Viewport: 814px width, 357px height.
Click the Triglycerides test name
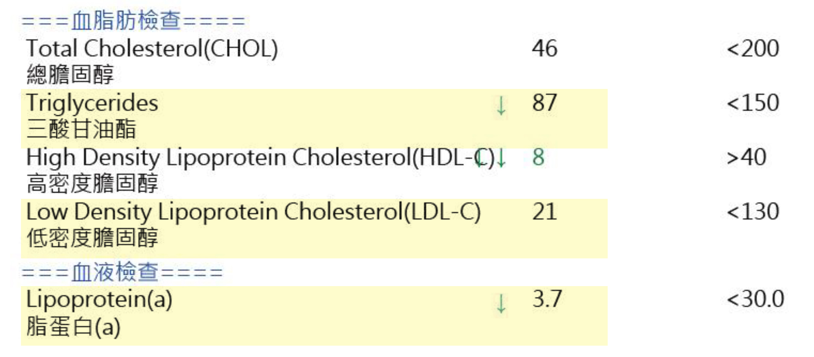click(x=92, y=103)
